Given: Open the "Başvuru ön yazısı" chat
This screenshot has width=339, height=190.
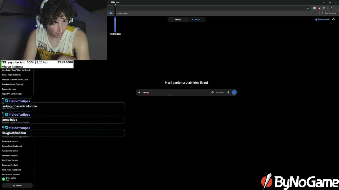Looking at the screenshot, I should click(9, 89).
